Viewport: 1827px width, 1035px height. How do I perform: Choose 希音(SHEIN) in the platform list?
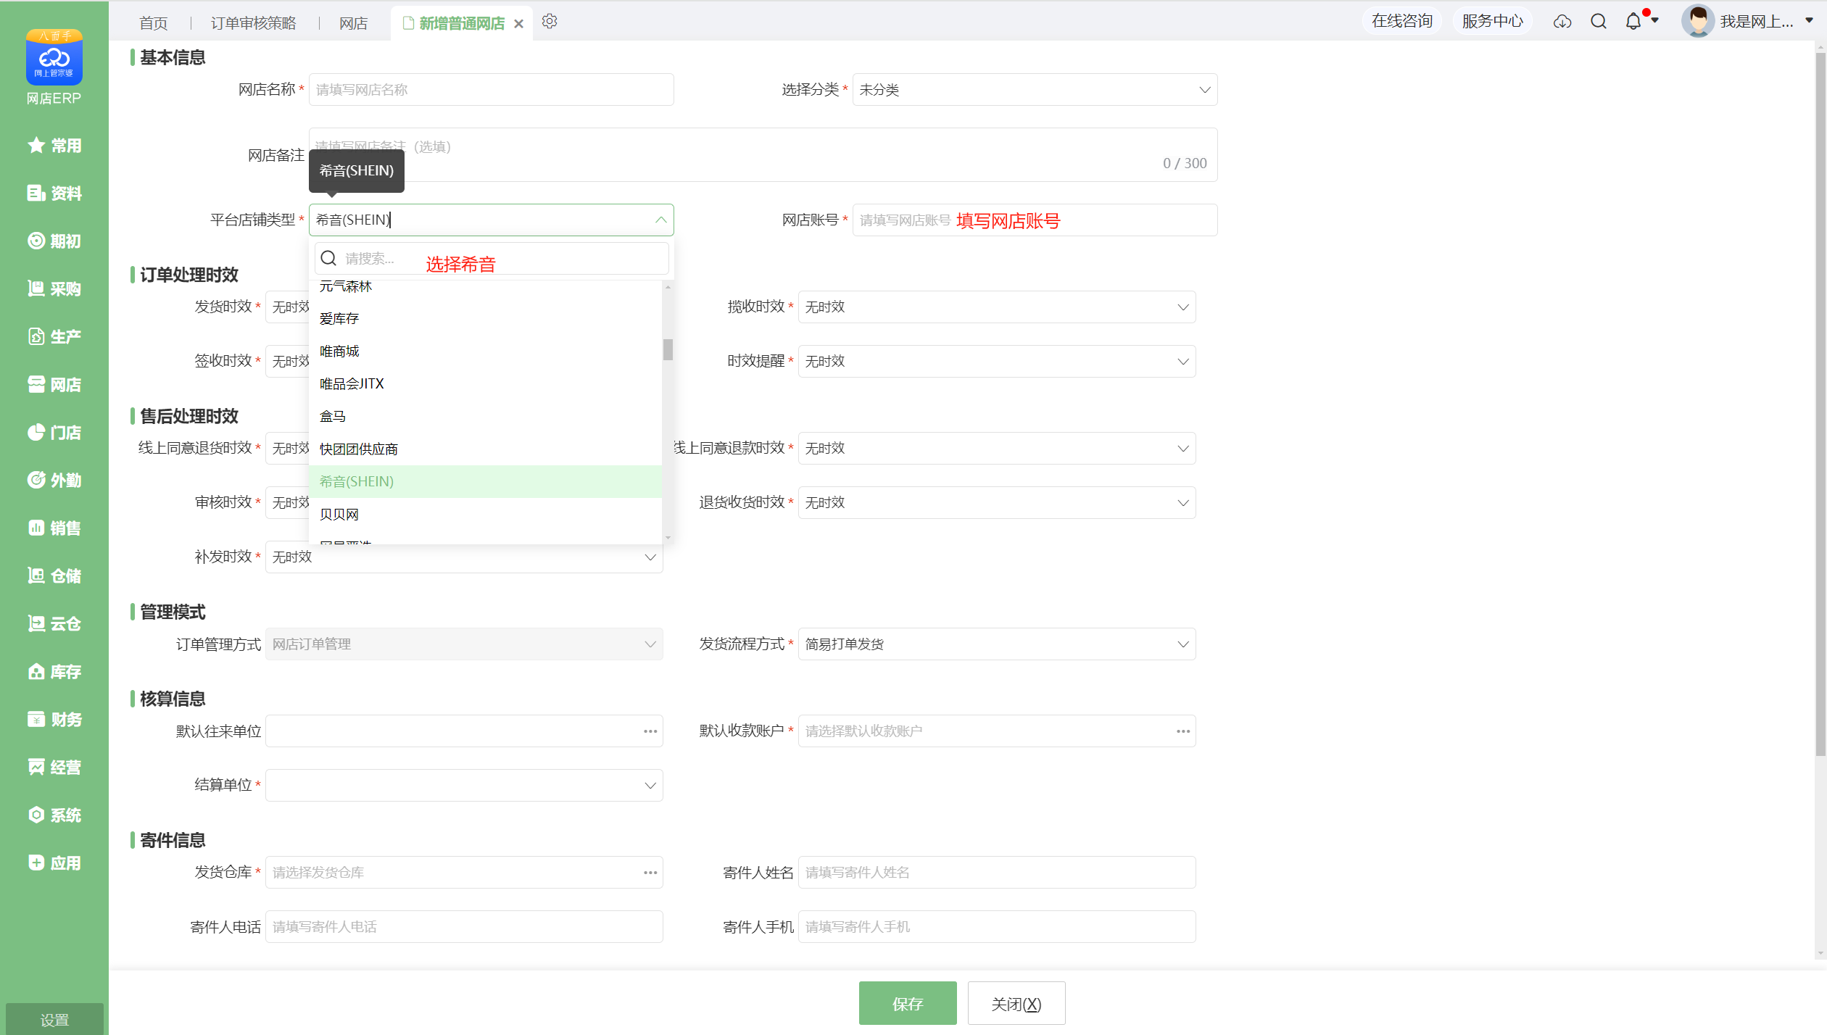coord(485,481)
